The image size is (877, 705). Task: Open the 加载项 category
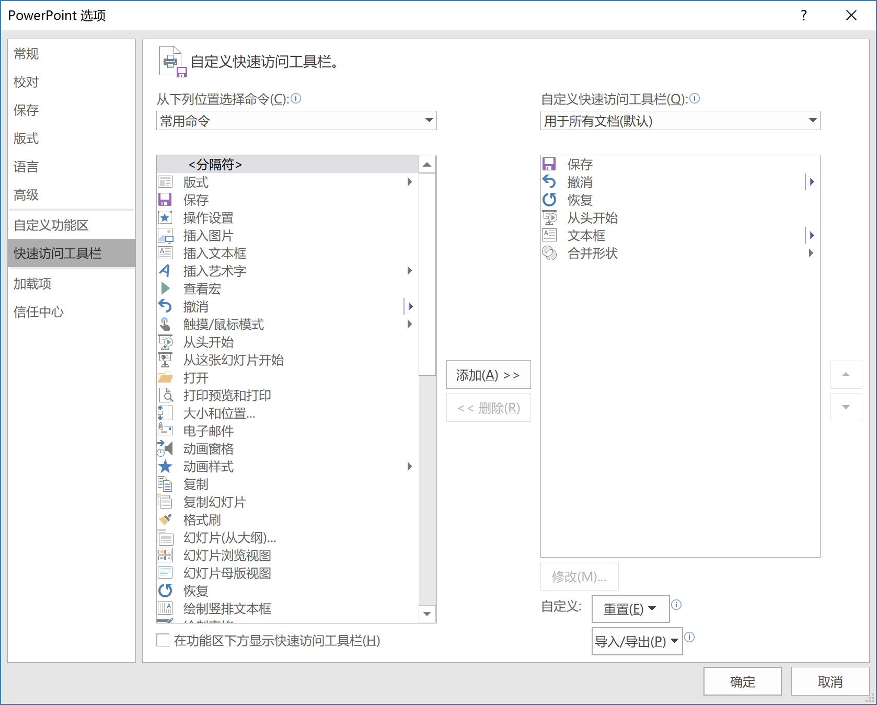[x=71, y=283]
